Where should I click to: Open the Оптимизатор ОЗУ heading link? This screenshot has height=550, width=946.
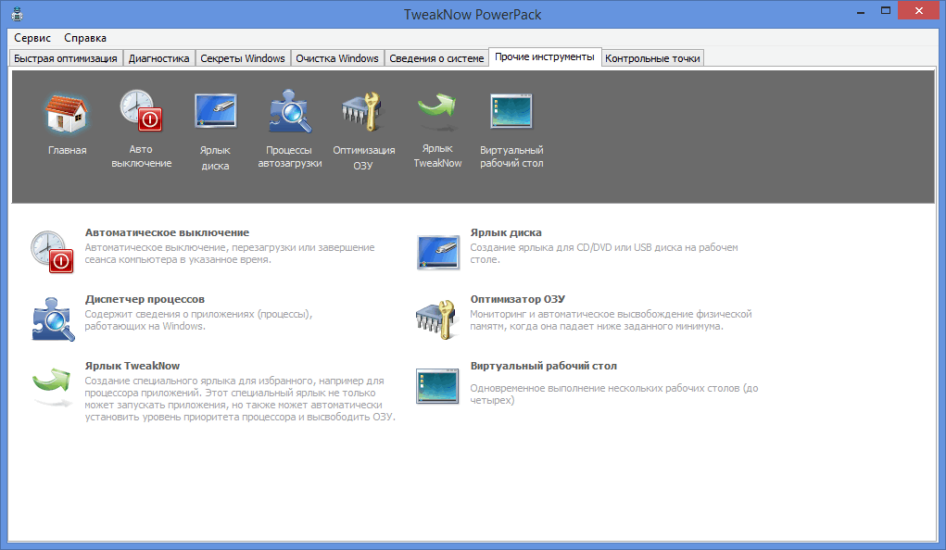[518, 299]
